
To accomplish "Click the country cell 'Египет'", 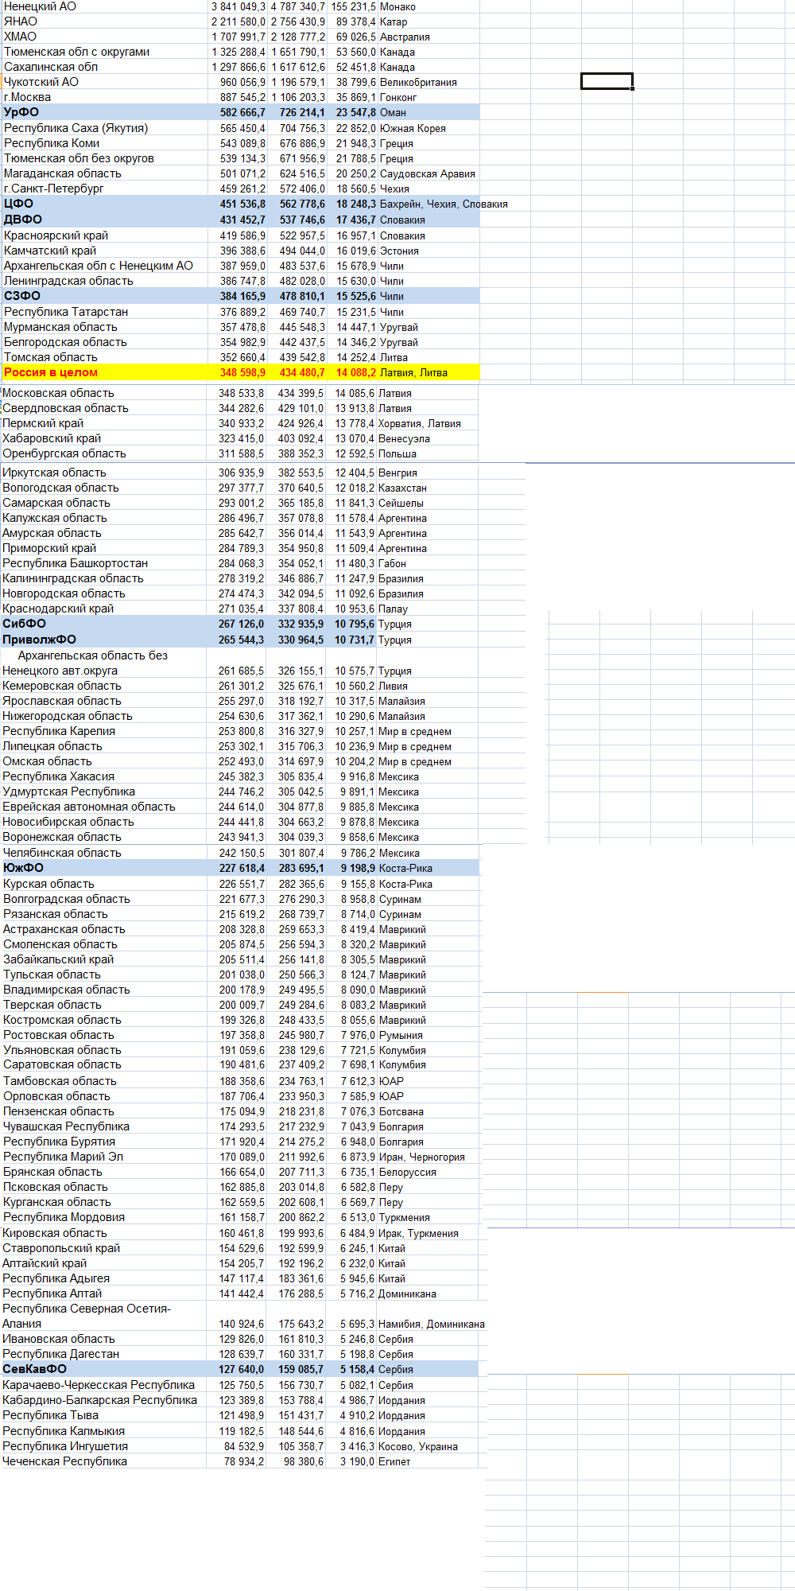I will tap(394, 1461).
